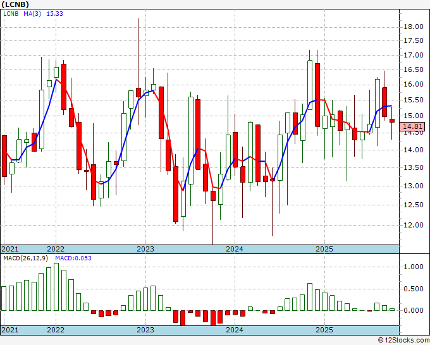Select the green LCNB legend label
This screenshot has width=430, height=345.
click(x=11, y=13)
